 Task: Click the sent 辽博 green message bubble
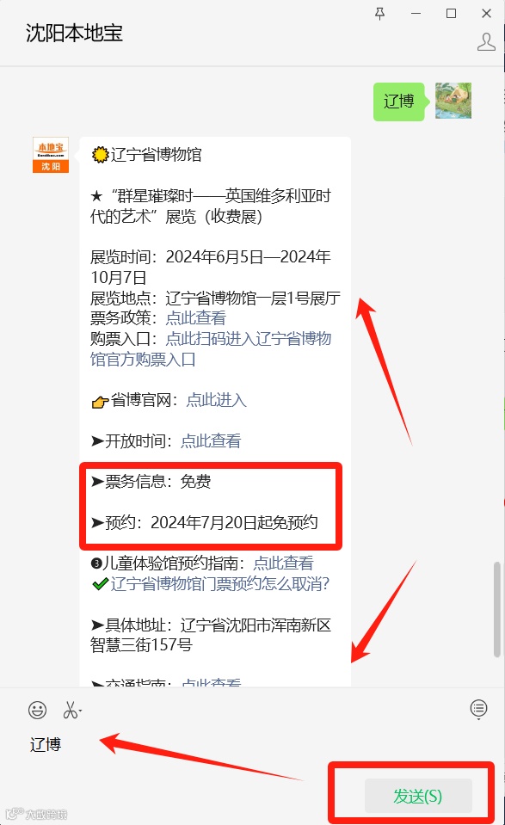click(399, 102)
